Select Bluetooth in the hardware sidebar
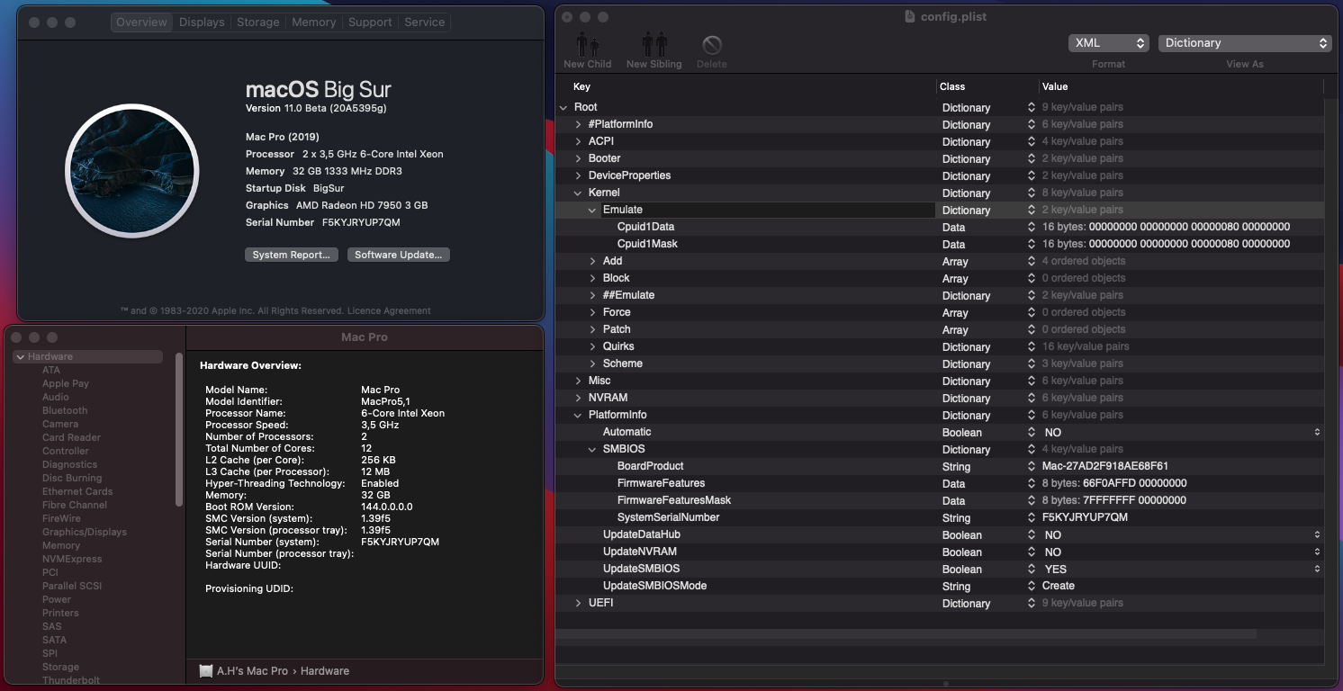The image size is (1343, 691). point(65,410)
